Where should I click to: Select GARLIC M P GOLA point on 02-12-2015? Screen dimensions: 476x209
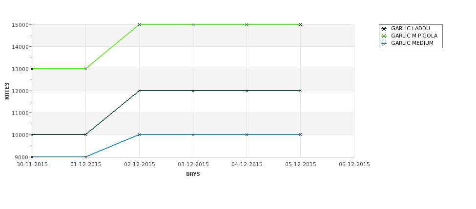139,24
